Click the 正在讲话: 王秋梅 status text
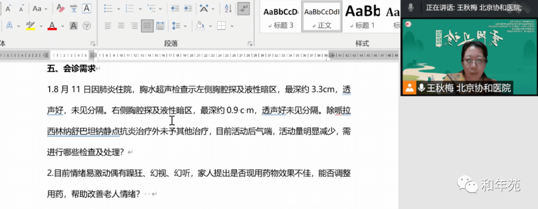Image resolution: width=538 pixels, height=209 pixels. tap(474, 7)
